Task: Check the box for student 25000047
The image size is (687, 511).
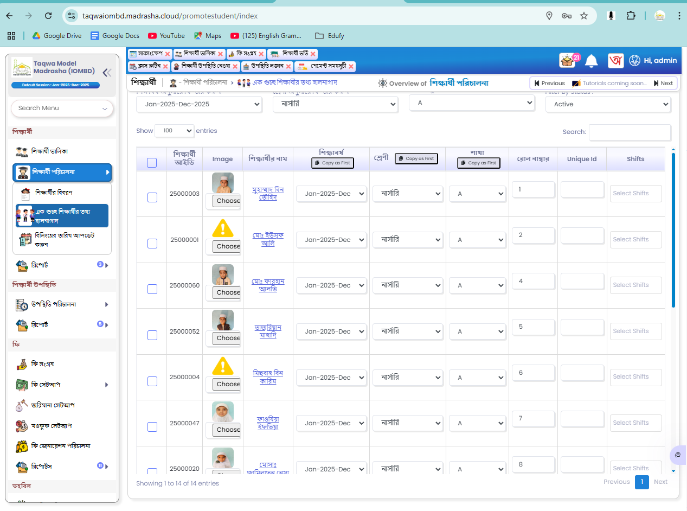Action: point(152,427)
